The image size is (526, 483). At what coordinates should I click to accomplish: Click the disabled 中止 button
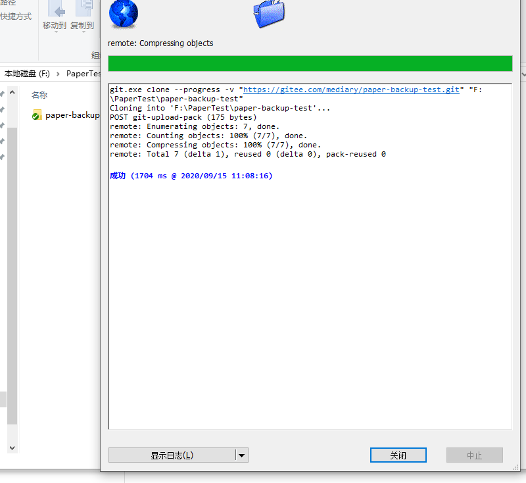click(x=474, y=455)
